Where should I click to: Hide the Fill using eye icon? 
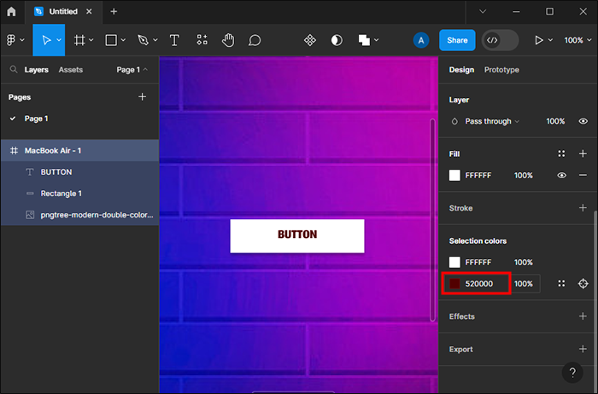click(562, 176)
